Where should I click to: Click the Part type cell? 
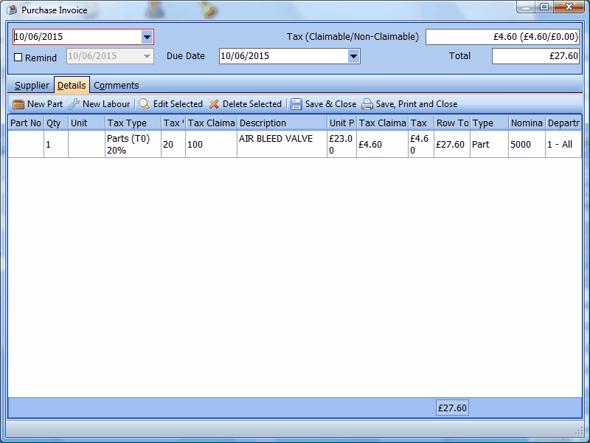pyautogui.click(x=489, y=144)
